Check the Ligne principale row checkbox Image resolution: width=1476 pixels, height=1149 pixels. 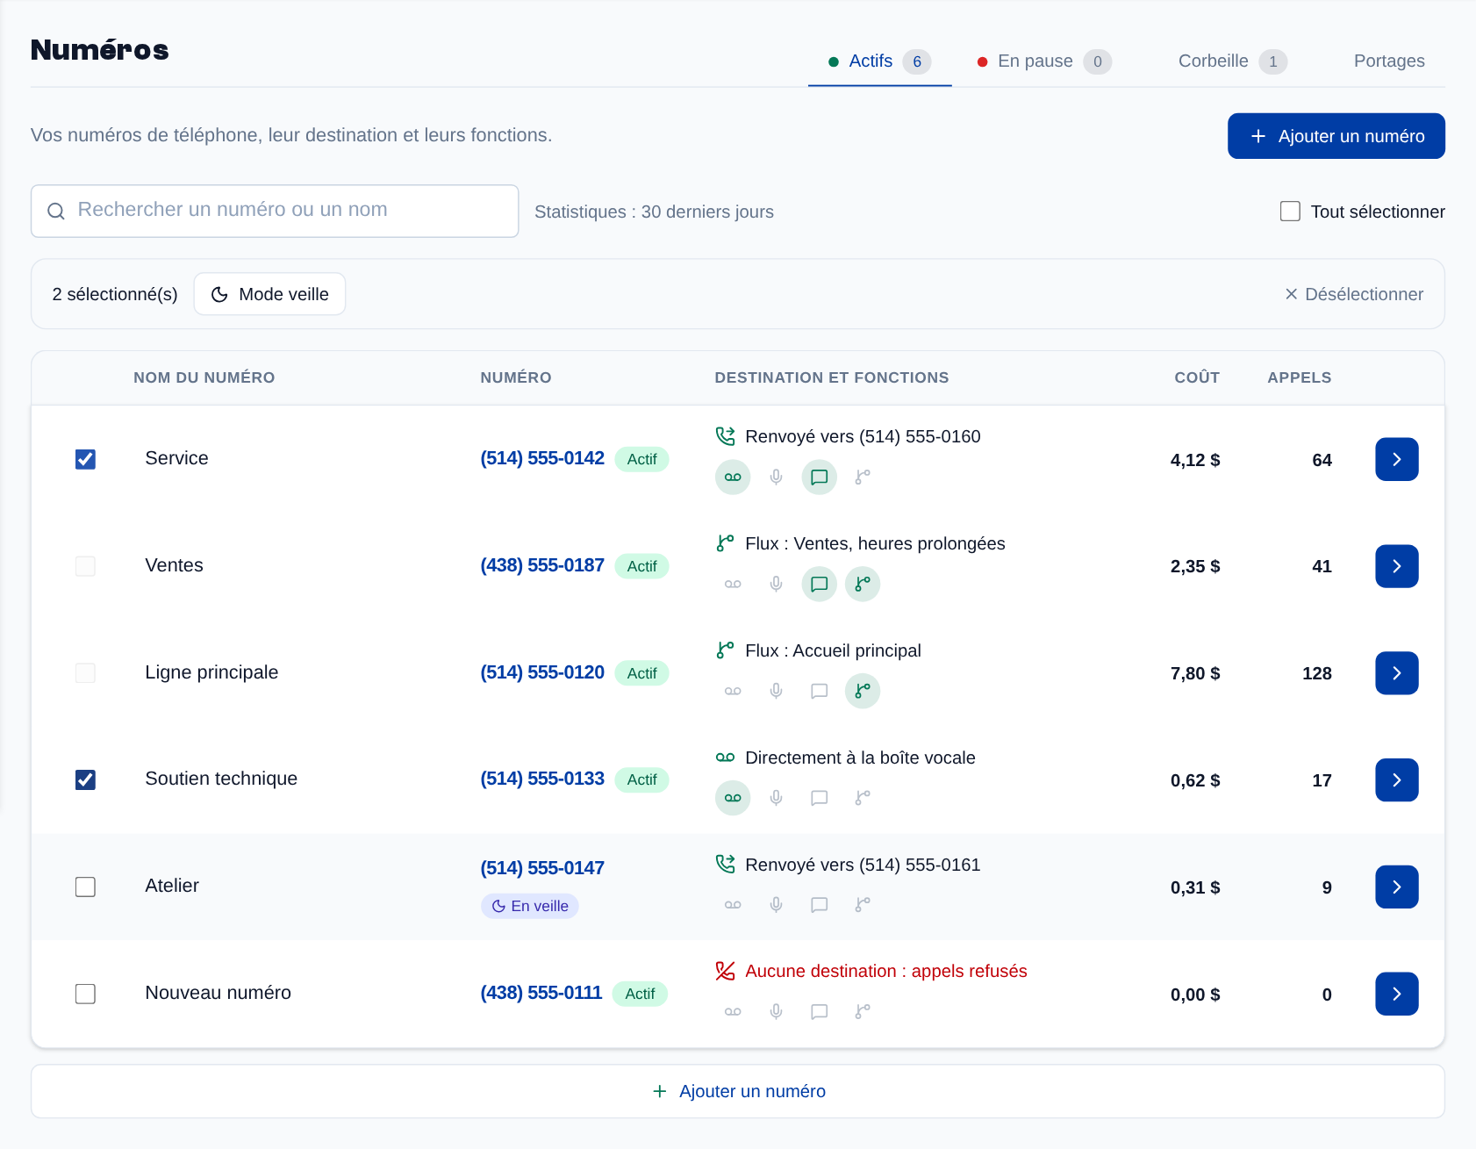click(85, 673)
